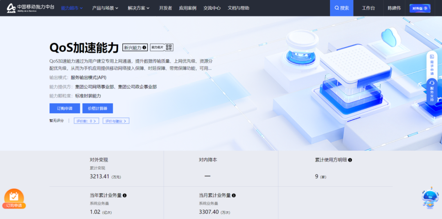Screen dimensions: 442x219
Task: Click the 集团公司网络事业部 provider text
Action: pos(94,87)
